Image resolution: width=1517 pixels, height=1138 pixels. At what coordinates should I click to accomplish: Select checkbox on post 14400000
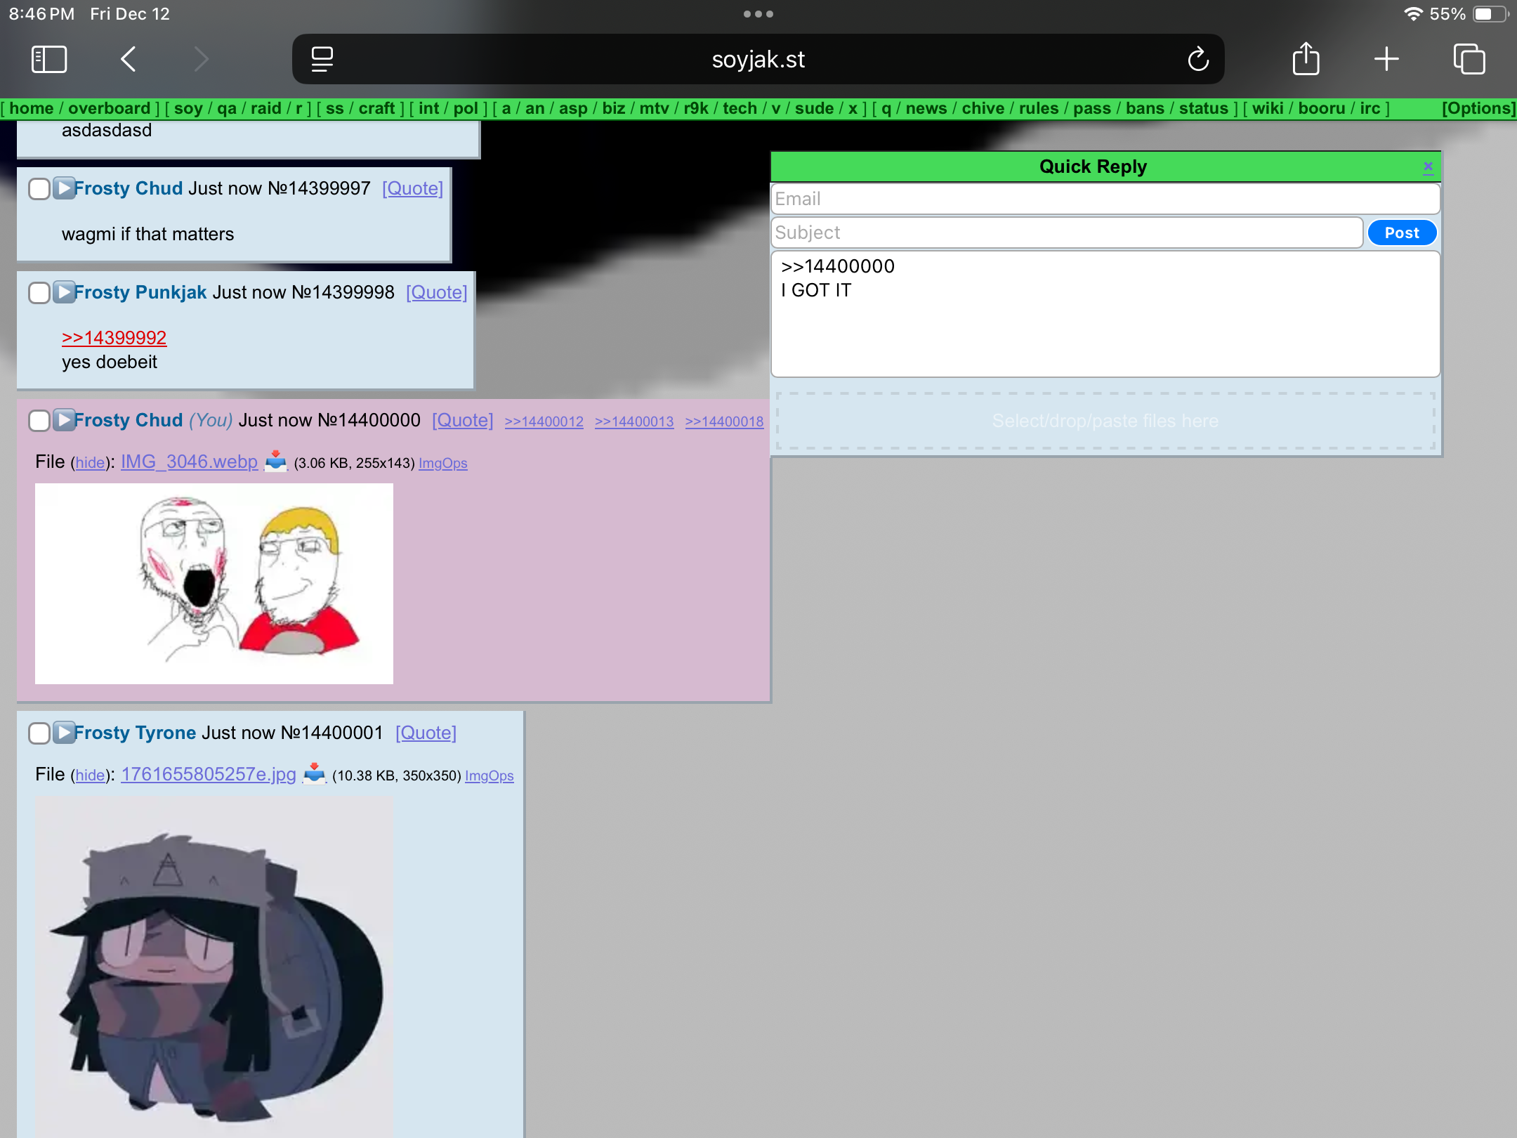point(39,421)
